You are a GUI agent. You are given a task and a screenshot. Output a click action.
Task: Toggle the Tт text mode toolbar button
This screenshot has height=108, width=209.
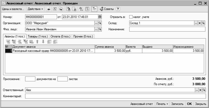pyautogui.click(x=94, y=9)
